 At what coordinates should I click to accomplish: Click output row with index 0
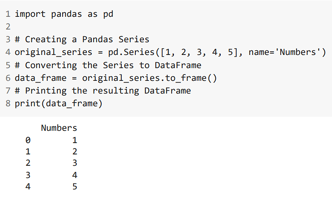[51, 140]
